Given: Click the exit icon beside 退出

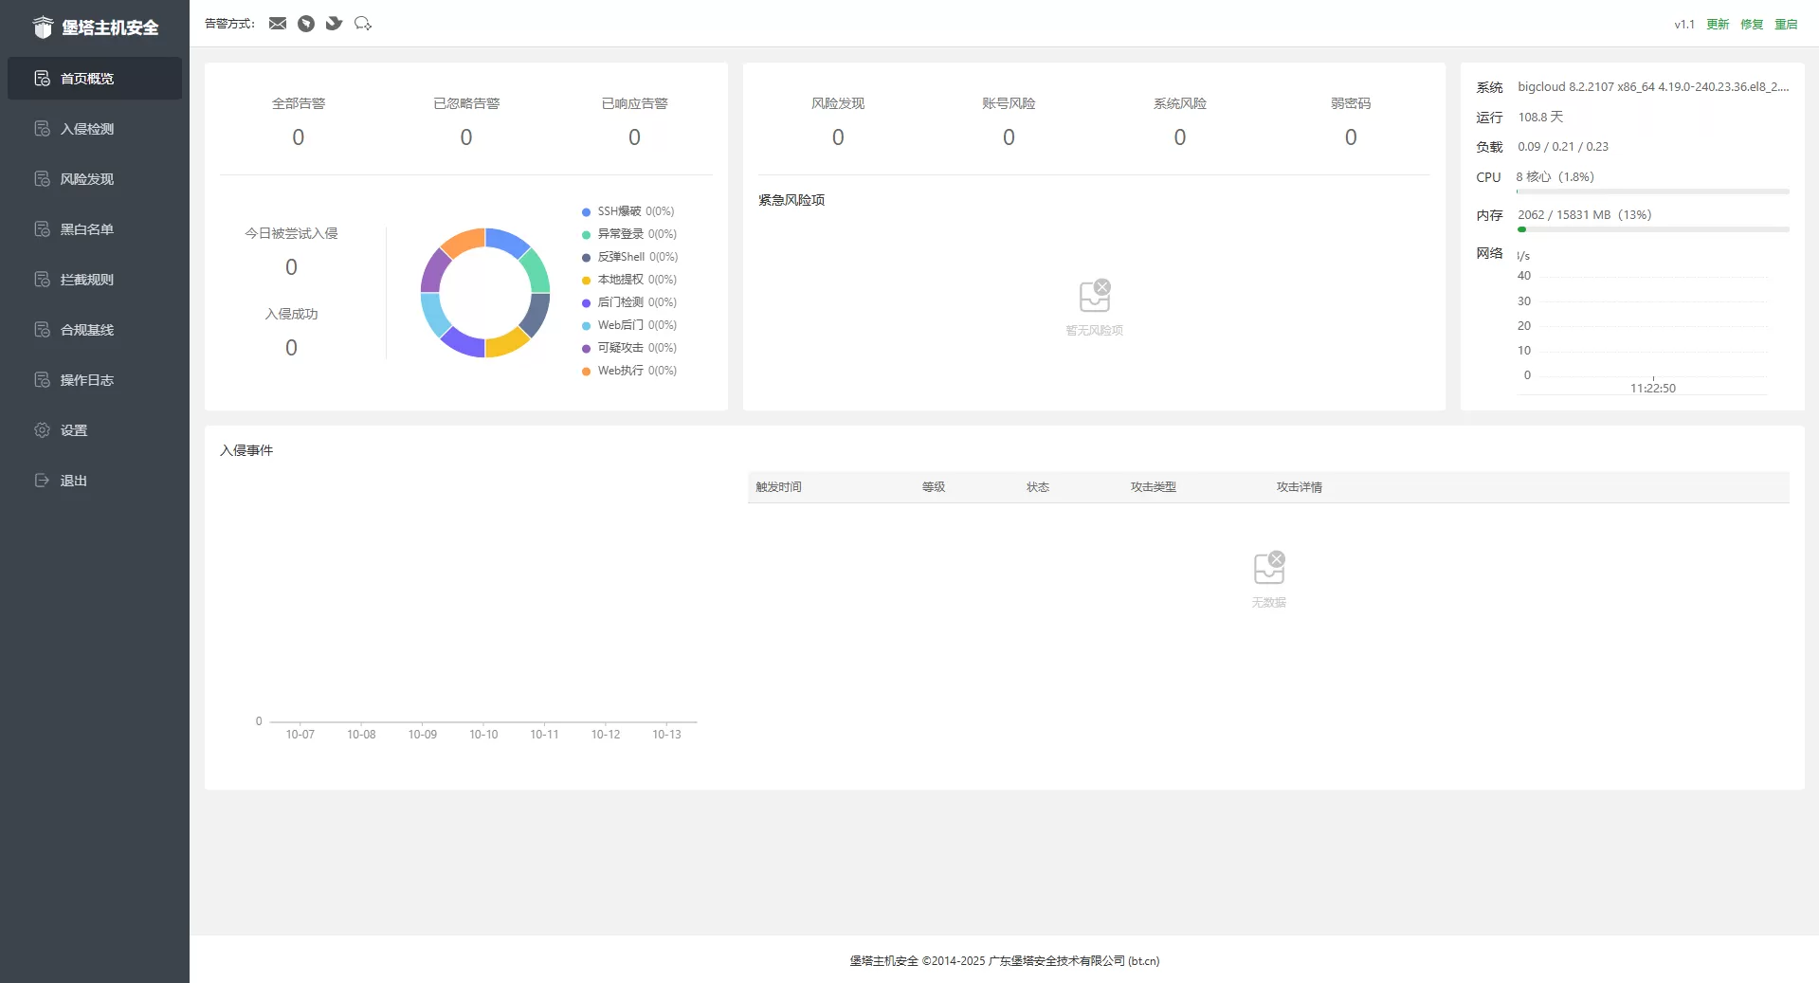Looking at the screenshot, I should (x=42, y=481).
